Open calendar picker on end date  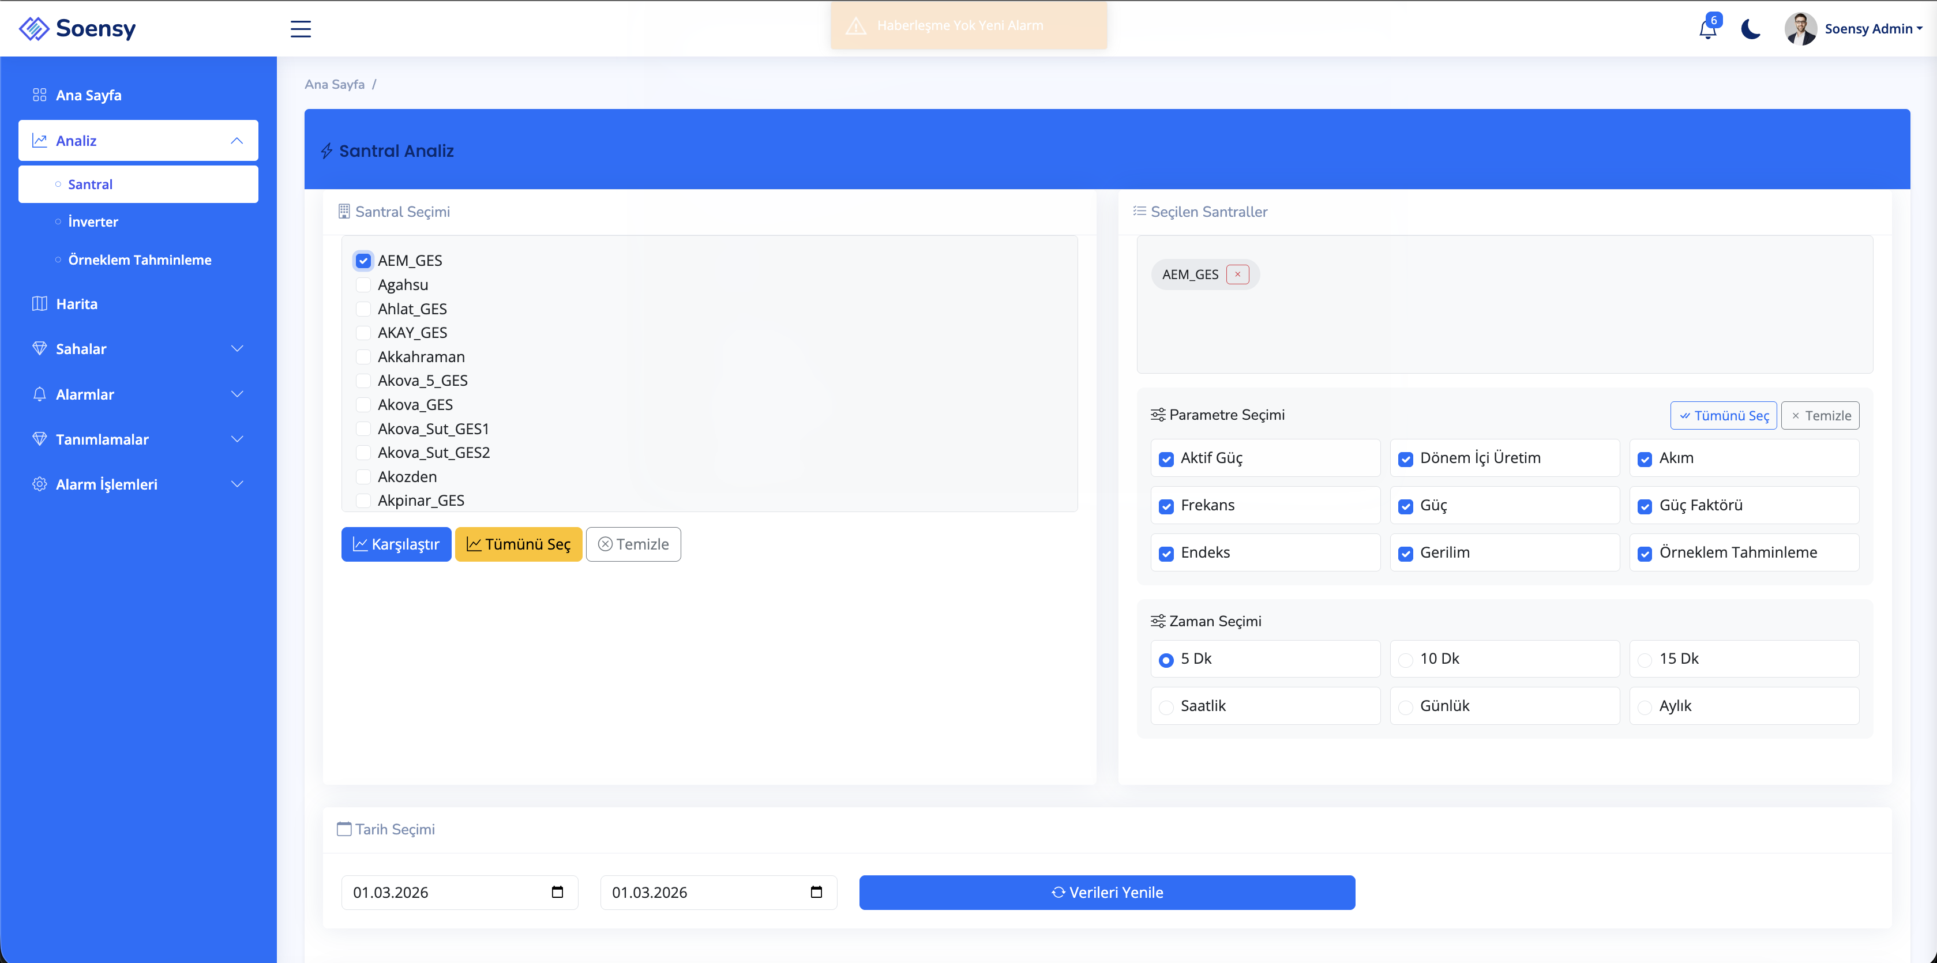point(816,891)
